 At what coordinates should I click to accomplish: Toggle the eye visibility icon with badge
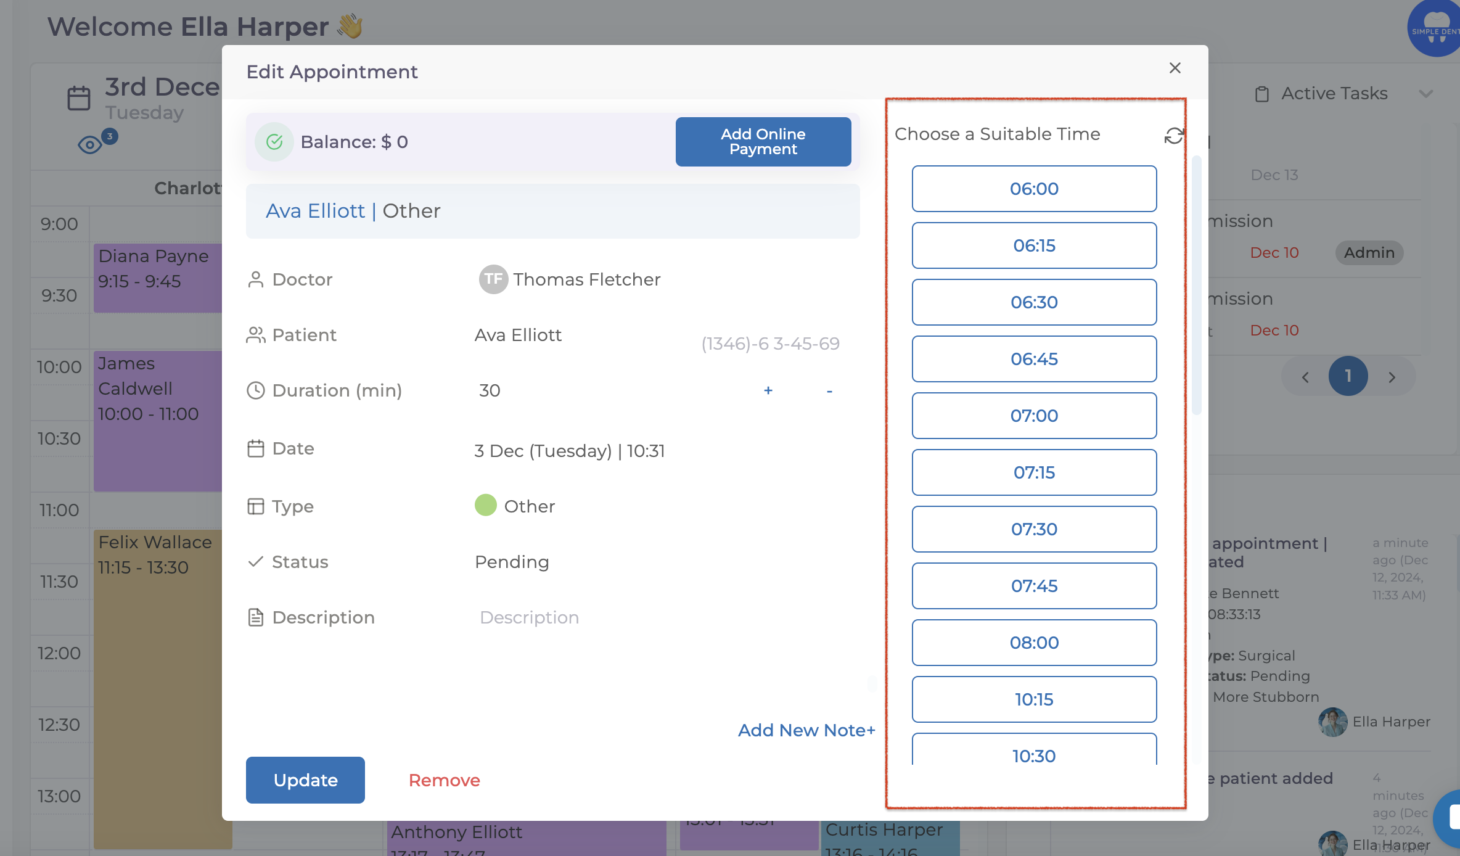click(91, 145)
